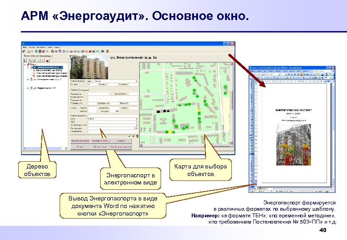
Task: Click first icon in the object tree toolbar
Action: pyautogui.click(x=25, y=60)
